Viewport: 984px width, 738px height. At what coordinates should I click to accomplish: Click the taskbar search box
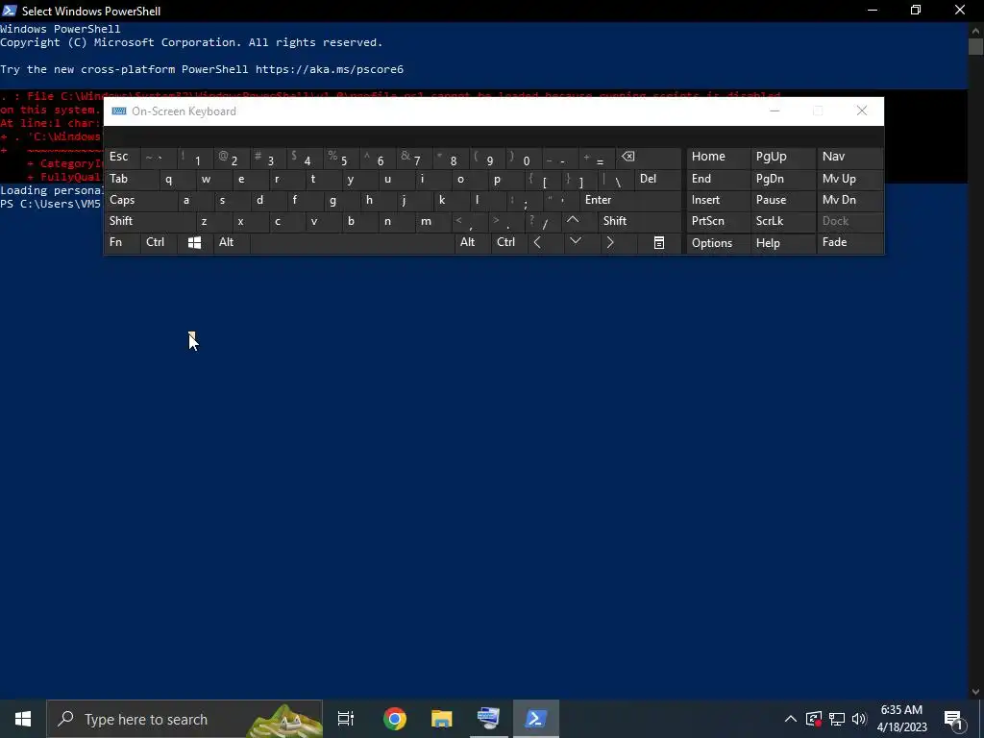[x=185, y=719]
